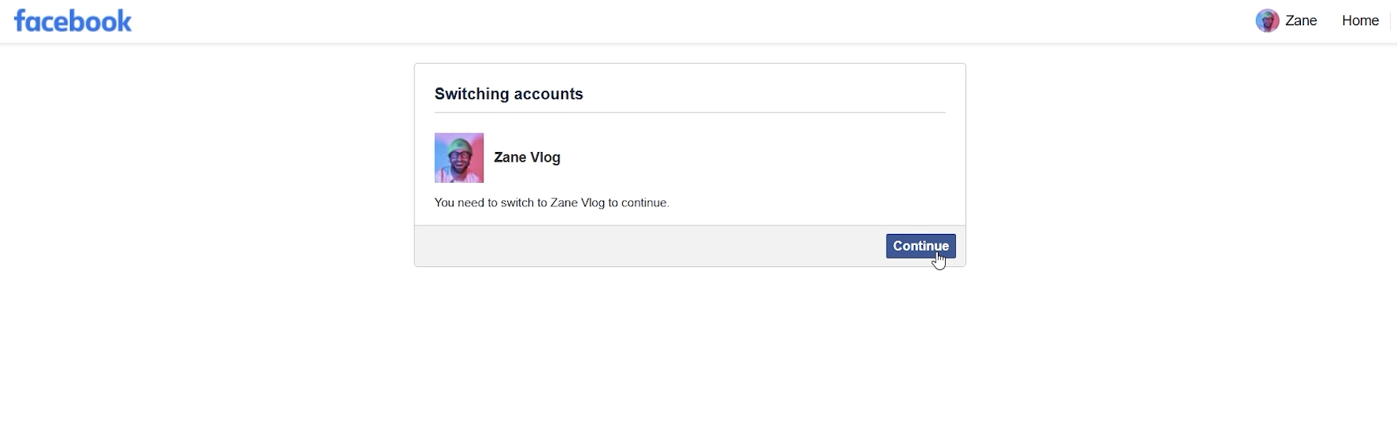Click the 'You need to switch' message

pyautogui.click(x=551, y=202)
